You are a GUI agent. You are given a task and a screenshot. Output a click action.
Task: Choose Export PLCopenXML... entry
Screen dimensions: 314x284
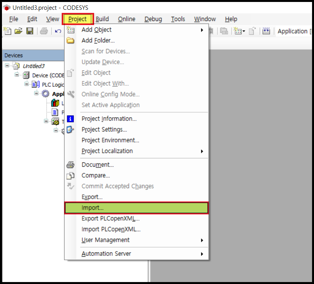point(137,218)
